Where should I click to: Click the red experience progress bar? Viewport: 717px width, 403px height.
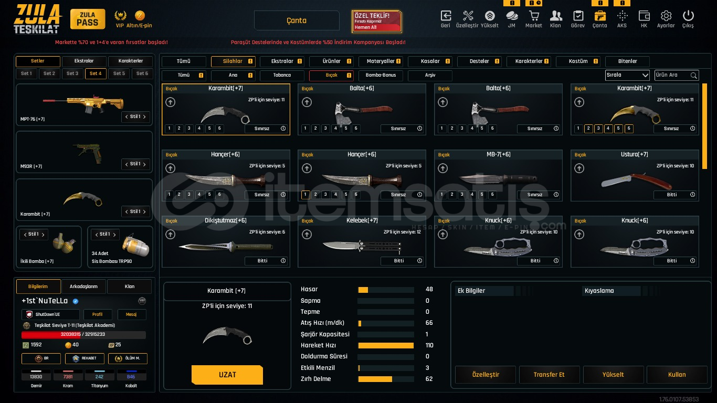83,334
